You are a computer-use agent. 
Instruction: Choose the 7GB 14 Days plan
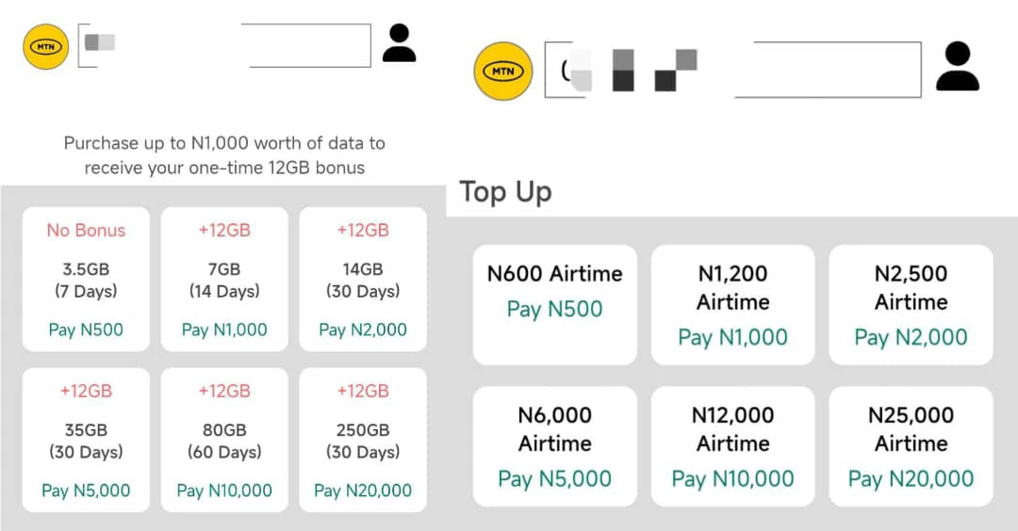(224, 280)
